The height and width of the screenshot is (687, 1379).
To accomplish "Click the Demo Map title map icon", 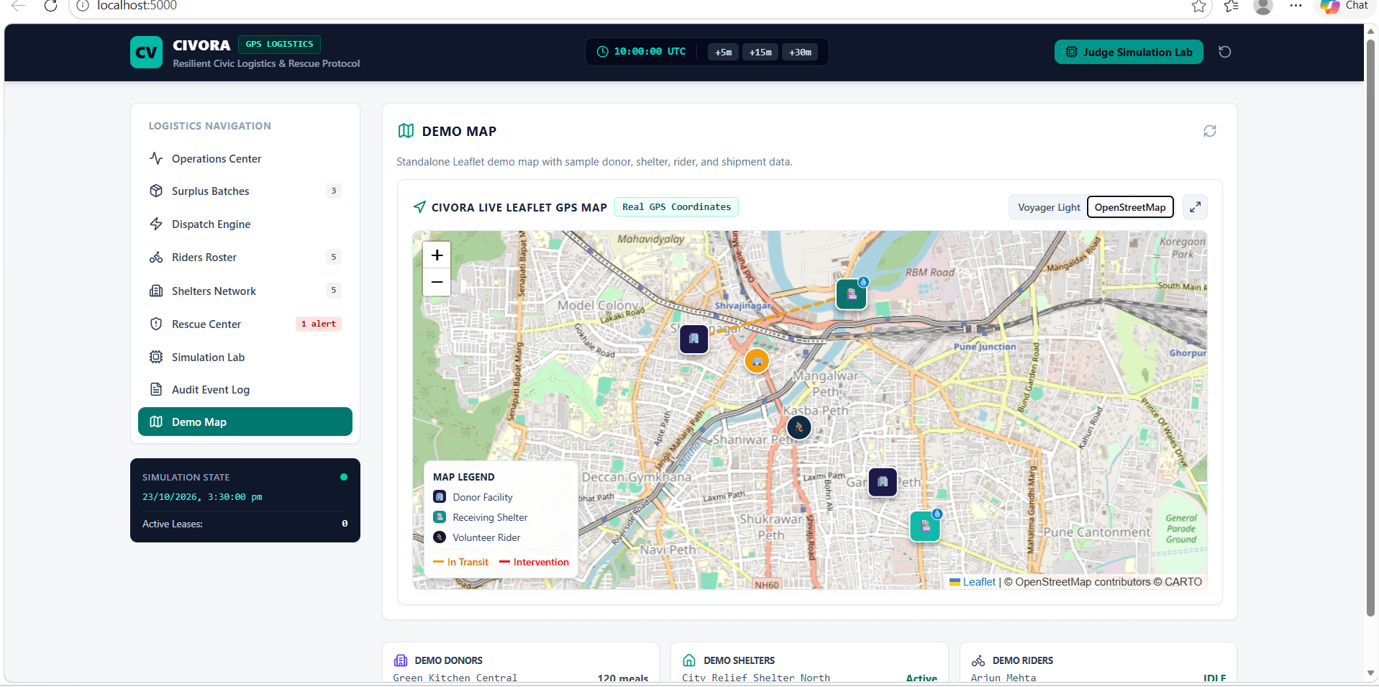I will [x=406, y=131].
